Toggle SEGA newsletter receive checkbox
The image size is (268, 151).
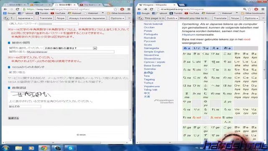pyautogui.click(x=10, y=72)
